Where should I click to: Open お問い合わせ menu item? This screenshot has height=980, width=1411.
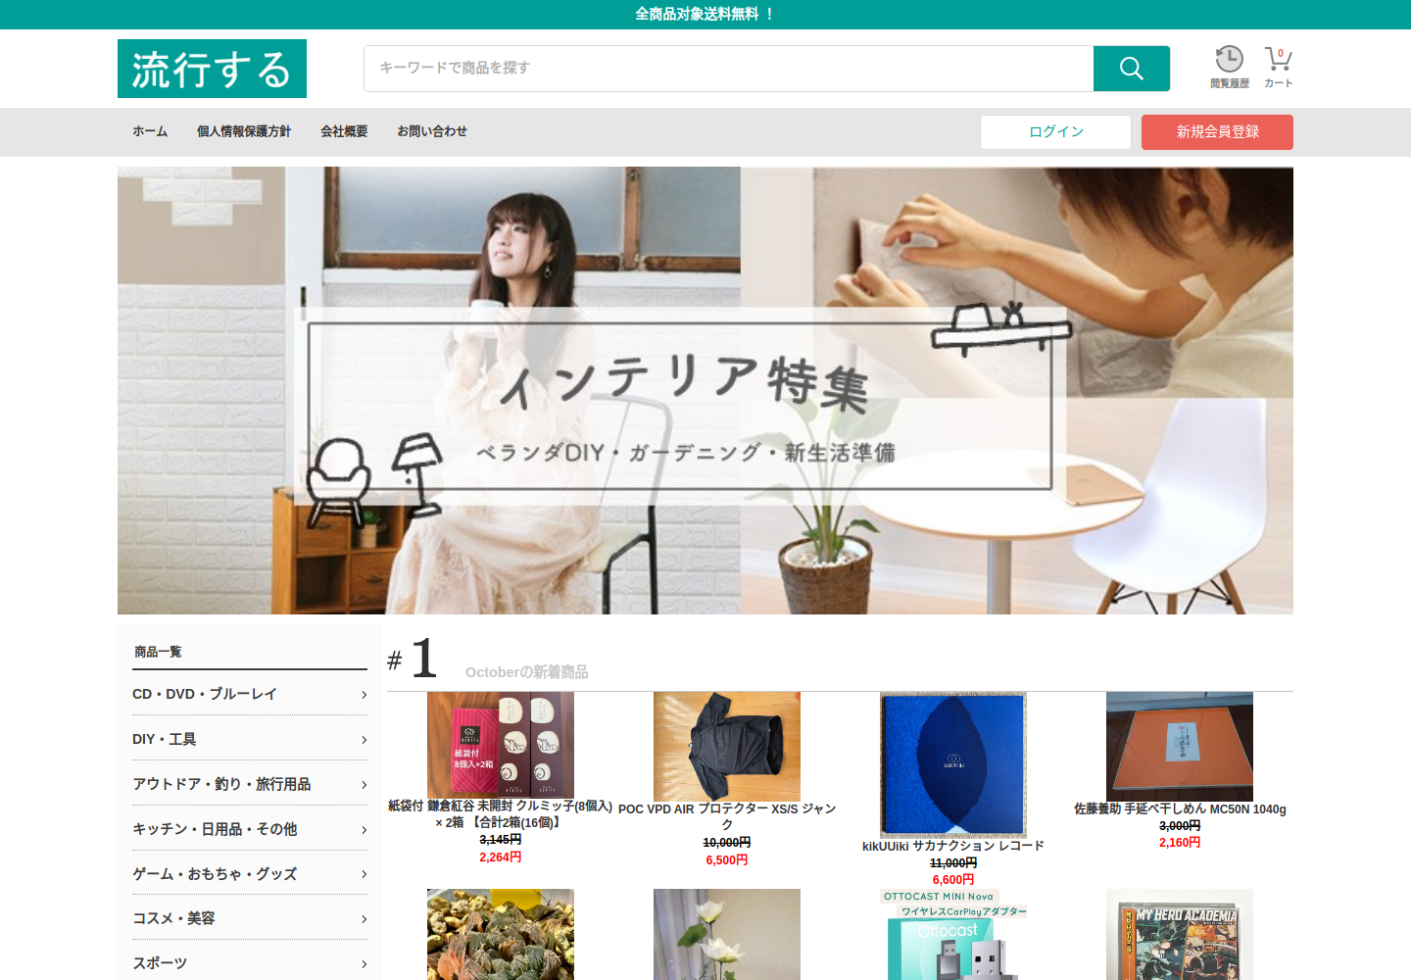432,131
